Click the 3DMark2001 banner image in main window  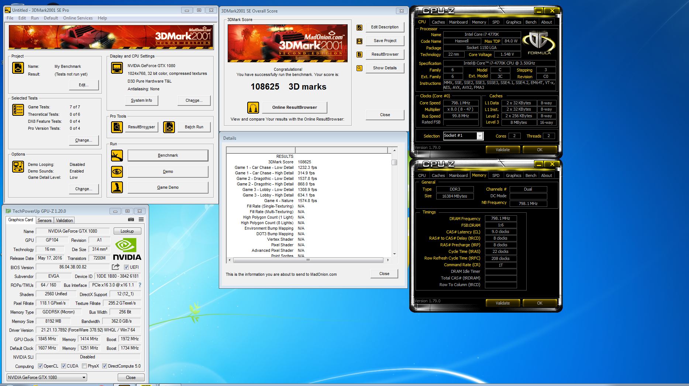[x=111, y=37]
